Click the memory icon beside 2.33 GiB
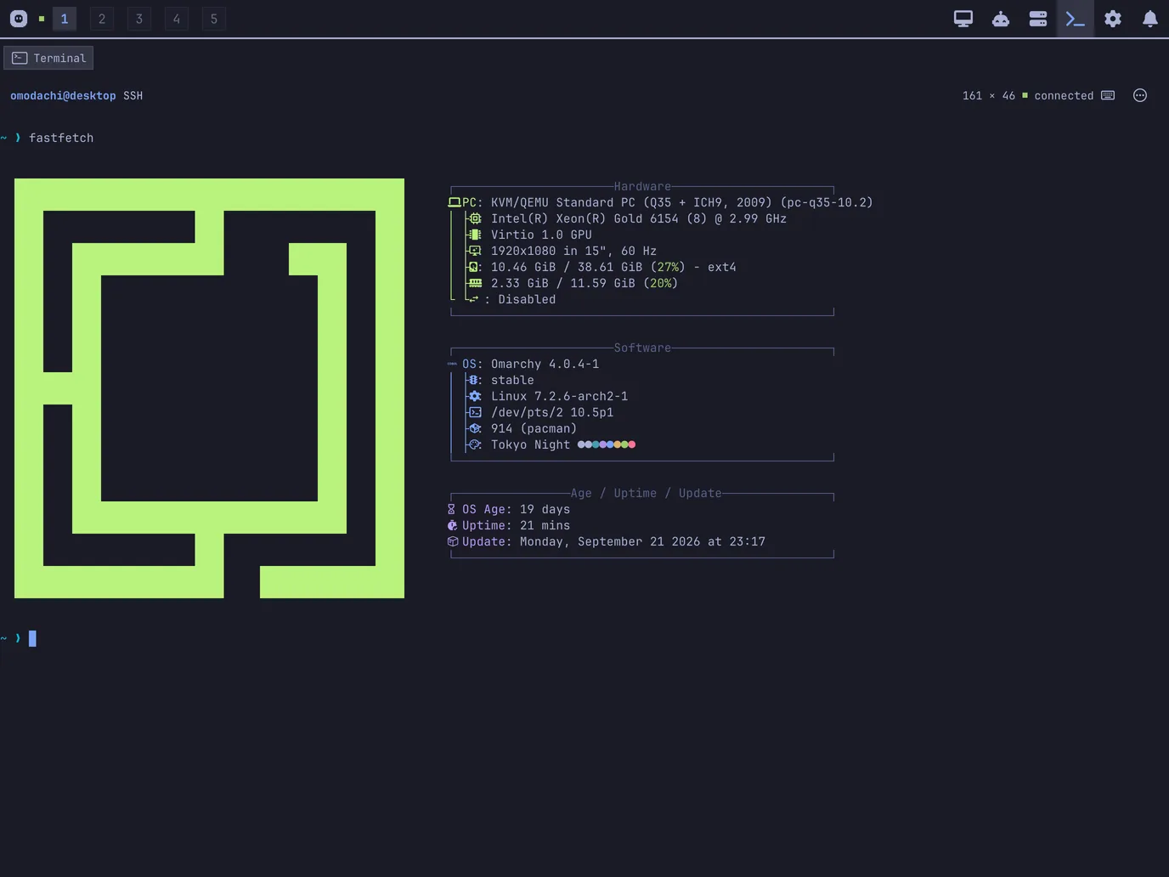Image resolution: width=1169 pixels, height=877 pixels. tap(475, 283)
